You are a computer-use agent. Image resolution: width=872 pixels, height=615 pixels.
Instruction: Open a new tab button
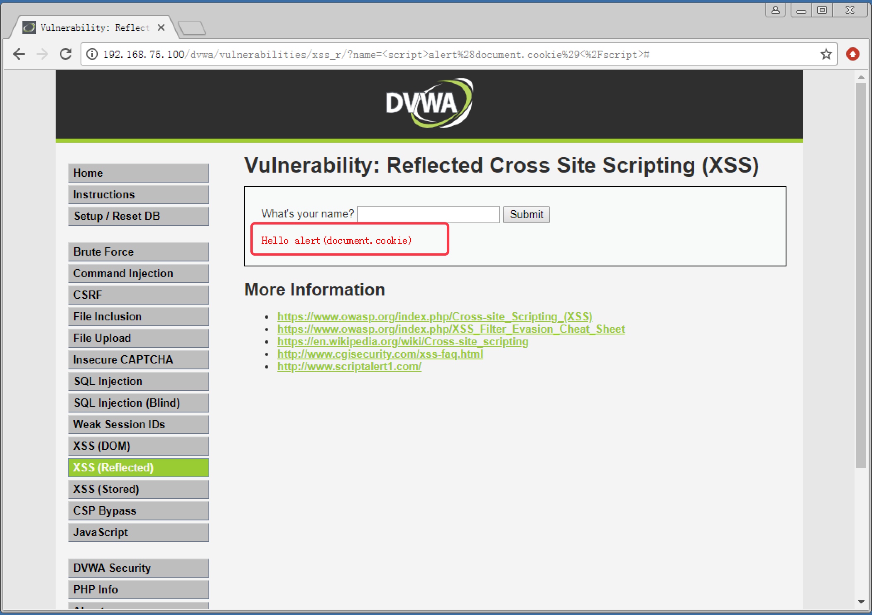tap(192, 28)
